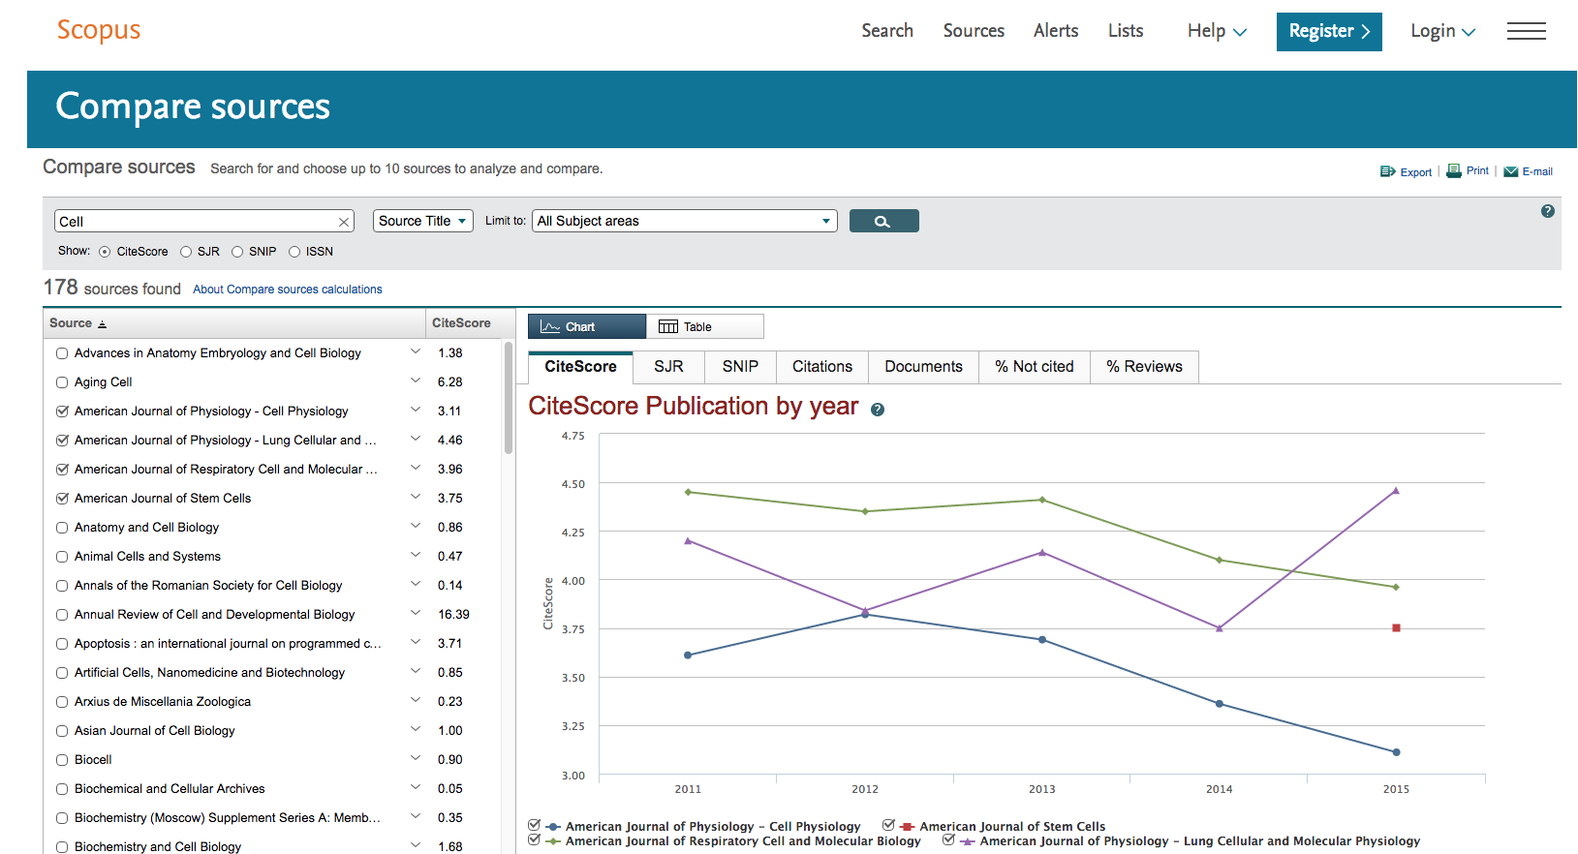Check the Aging Cell source
Viewport: 1578px width, 854px height.
point(62,382)
